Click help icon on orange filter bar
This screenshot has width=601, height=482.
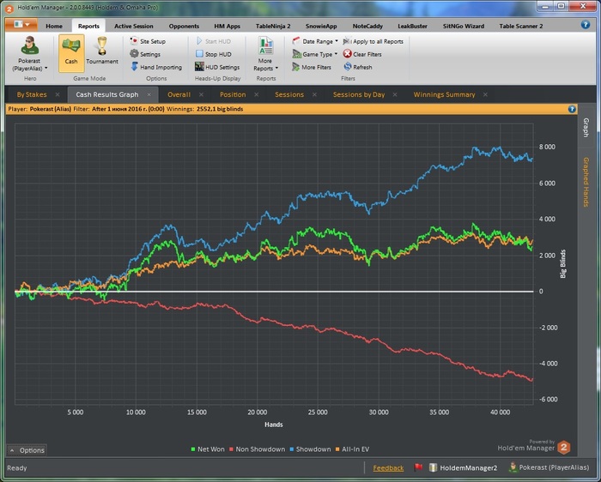tap(572, 109)
